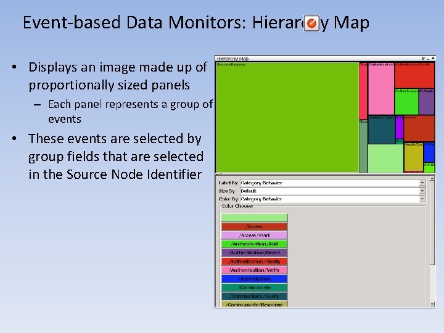Screen dimensions: 444x333
Task: Select the dark teal Communicate treemap panel
Action: click(382, 129)
